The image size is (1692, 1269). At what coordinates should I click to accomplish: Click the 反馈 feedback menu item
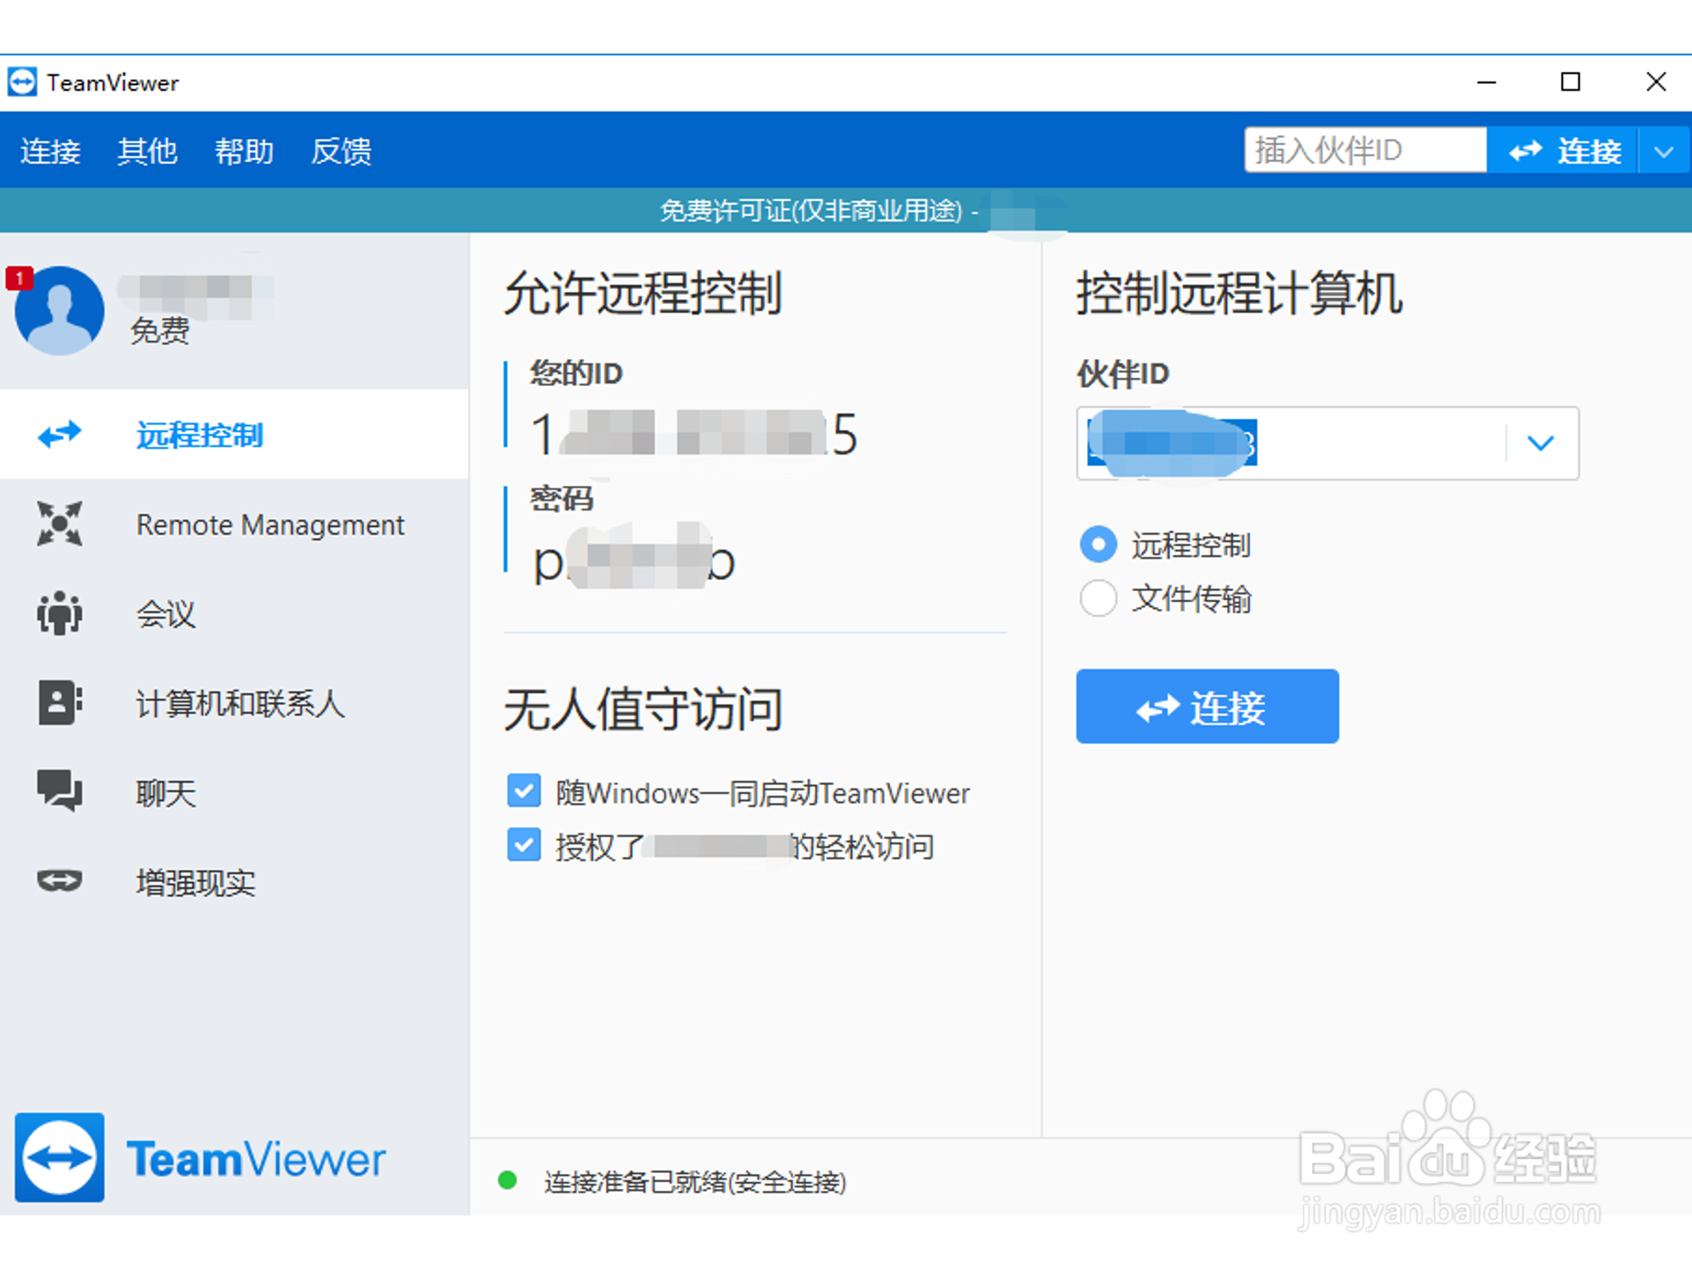[x=341, y=151]
